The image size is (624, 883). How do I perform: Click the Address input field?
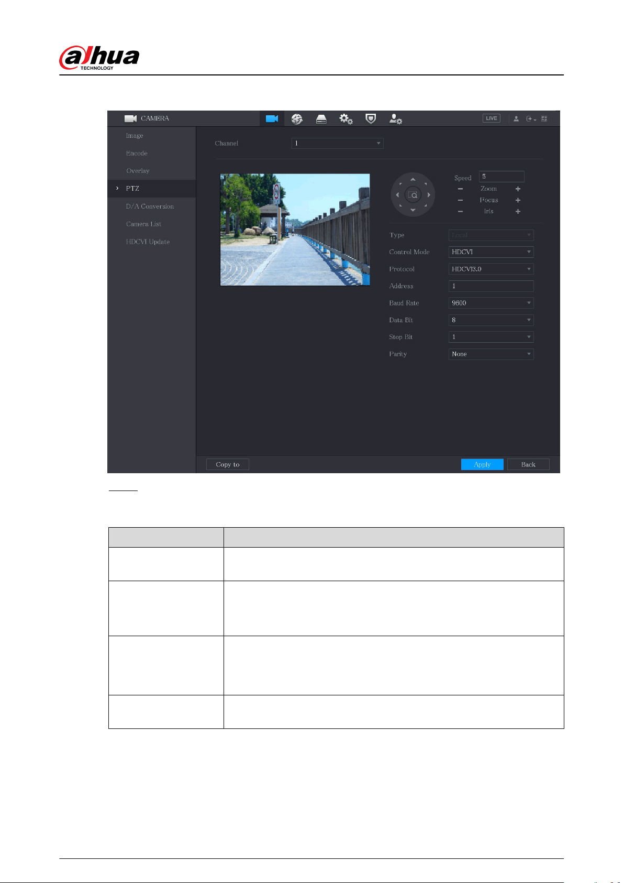pyautogui.click(x=491, y=286)
